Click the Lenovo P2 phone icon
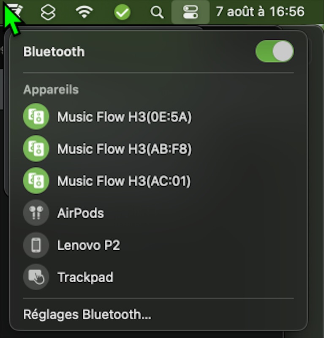Viewport: 324px width, 338px height. pos(36,245)
